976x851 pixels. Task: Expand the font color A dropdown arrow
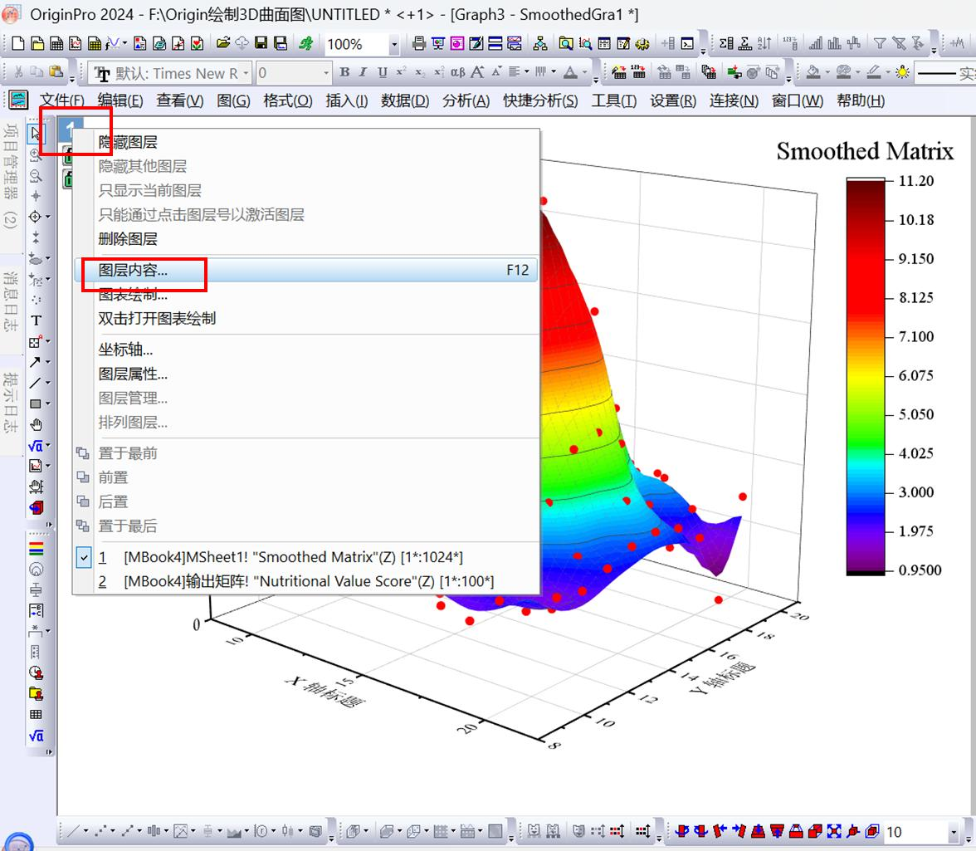coord(584,73)
